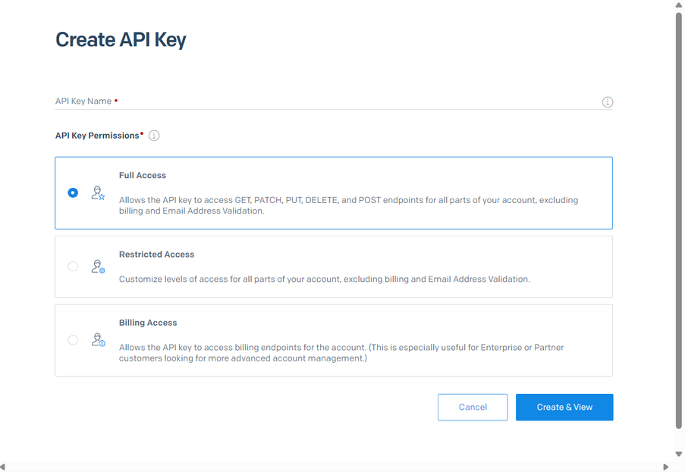Select the Restricted Access radio button
Image resolution: width=685 pixels, height=472 pixels.
(73, 266)
